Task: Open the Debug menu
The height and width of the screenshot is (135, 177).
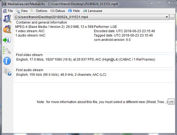Action: click(58, 11)
